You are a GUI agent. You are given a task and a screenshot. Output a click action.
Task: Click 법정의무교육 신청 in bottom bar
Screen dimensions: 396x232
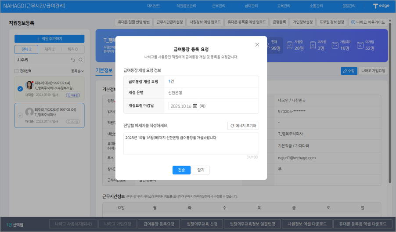tap(202, 224)
